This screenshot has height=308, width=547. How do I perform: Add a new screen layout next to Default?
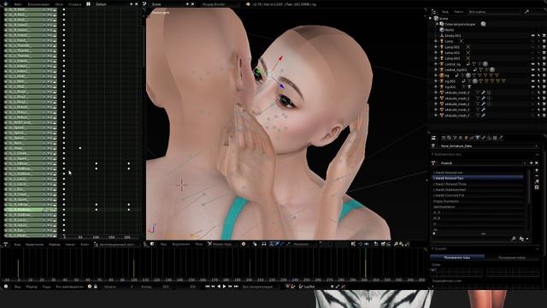click(x=131, y=4)
